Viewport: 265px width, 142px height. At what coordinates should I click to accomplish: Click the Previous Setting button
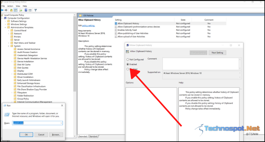(198, 52)
